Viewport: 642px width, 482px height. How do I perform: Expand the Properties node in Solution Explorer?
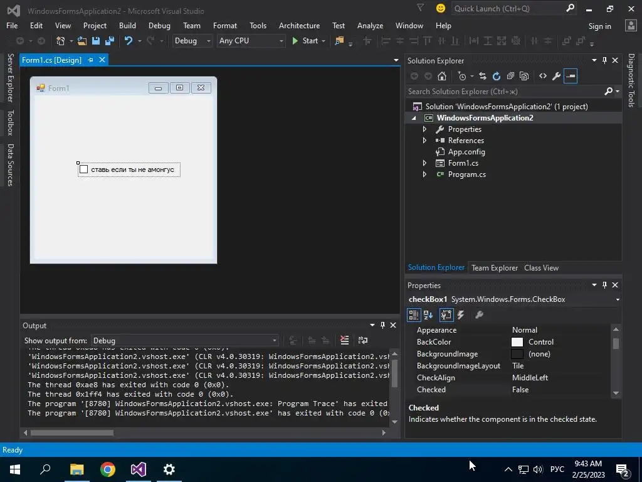click(424, 129)
